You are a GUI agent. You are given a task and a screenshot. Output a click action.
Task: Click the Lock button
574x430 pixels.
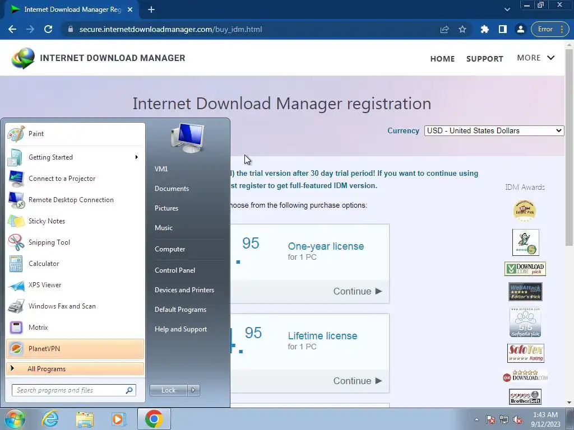pos(168,390)
